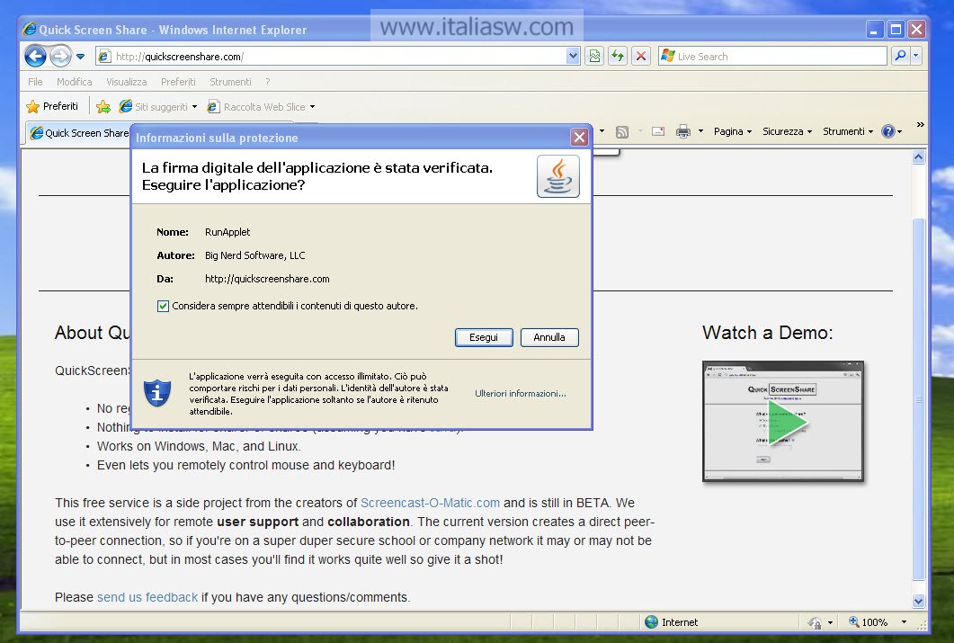Viewport: 954px width, 643px height.
Task: Expand the print options dropdown arrow
Action: tap(700, 131)
